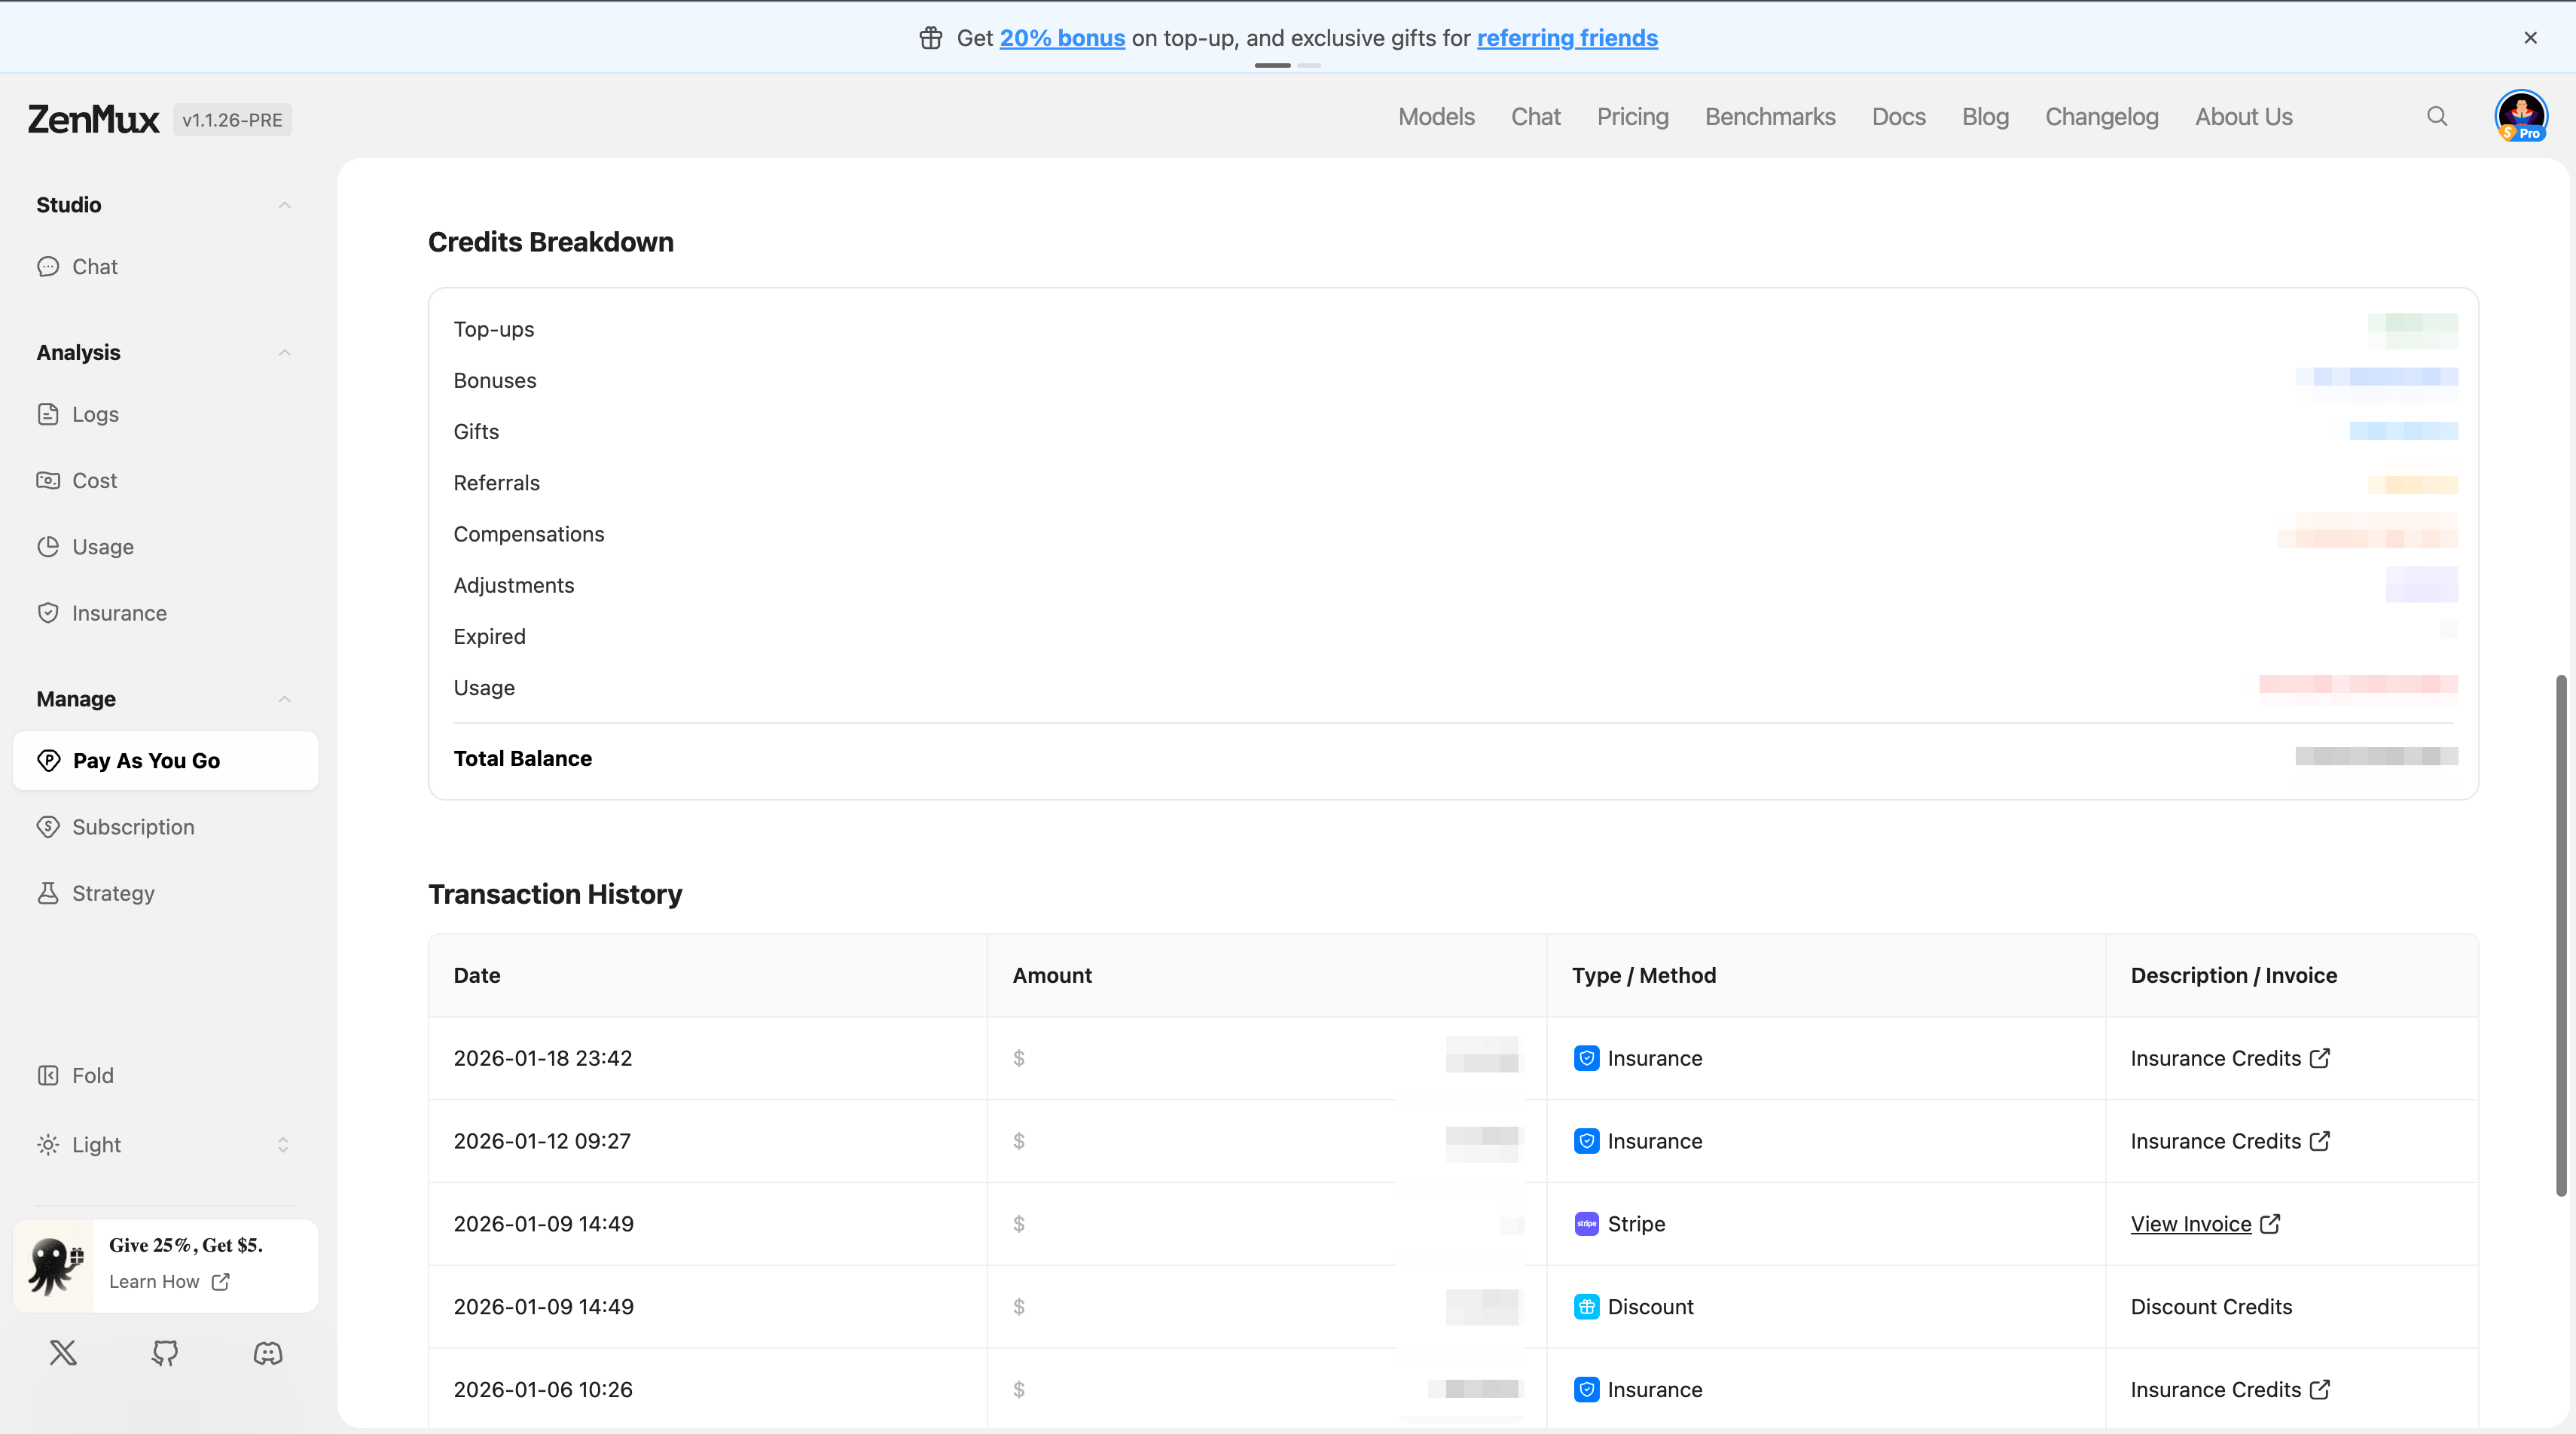Select Pay As You Go management
2576x1434 pixels.
click(x=146, y=761)
